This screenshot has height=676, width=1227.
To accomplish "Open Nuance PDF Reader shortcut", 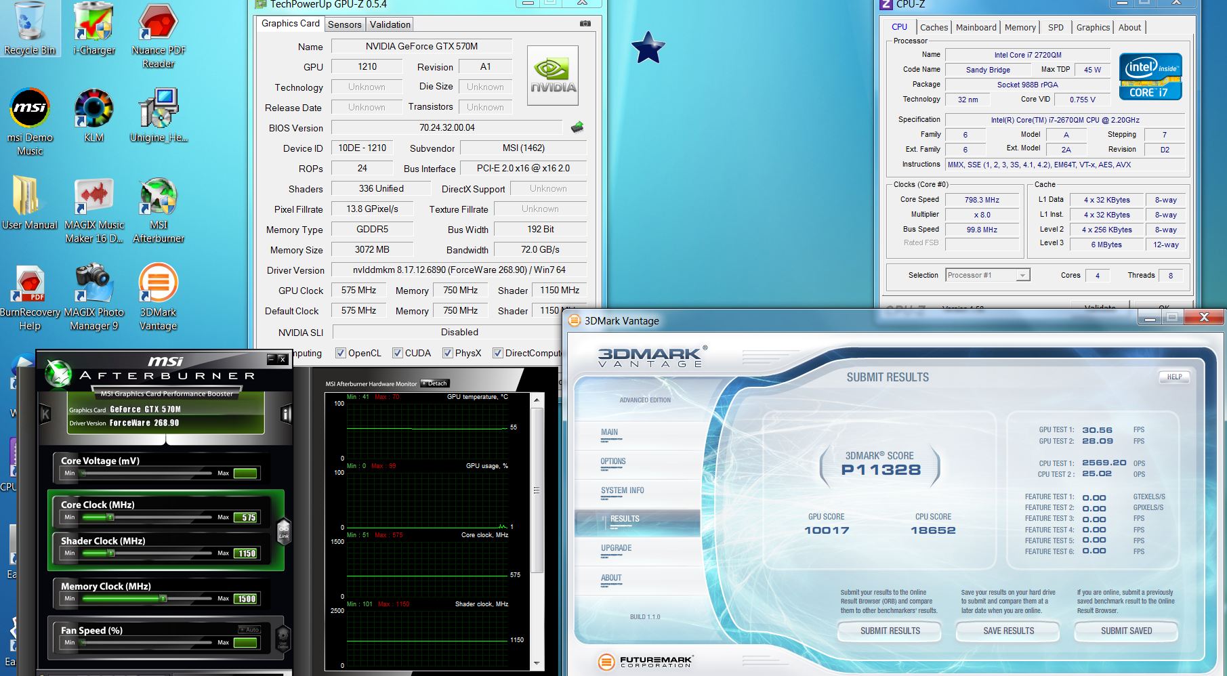I will pyautogui.click(x=159, y=35).
